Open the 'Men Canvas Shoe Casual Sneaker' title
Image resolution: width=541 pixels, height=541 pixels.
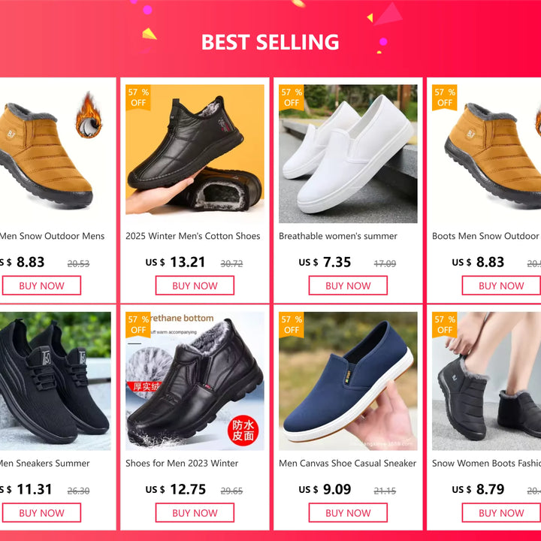coord(347,463)
